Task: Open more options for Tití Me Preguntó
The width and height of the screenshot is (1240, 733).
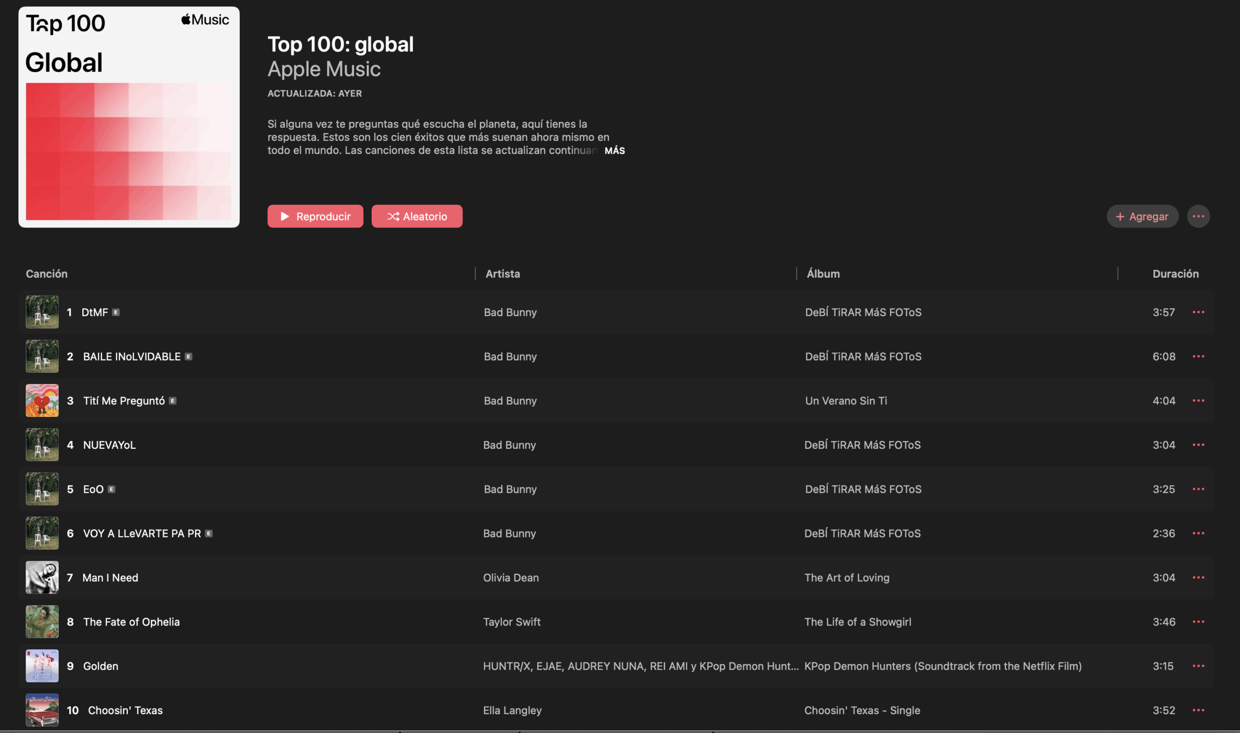Action: [1198, 400]
